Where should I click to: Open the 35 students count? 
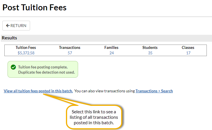click(x=150, y=53)
